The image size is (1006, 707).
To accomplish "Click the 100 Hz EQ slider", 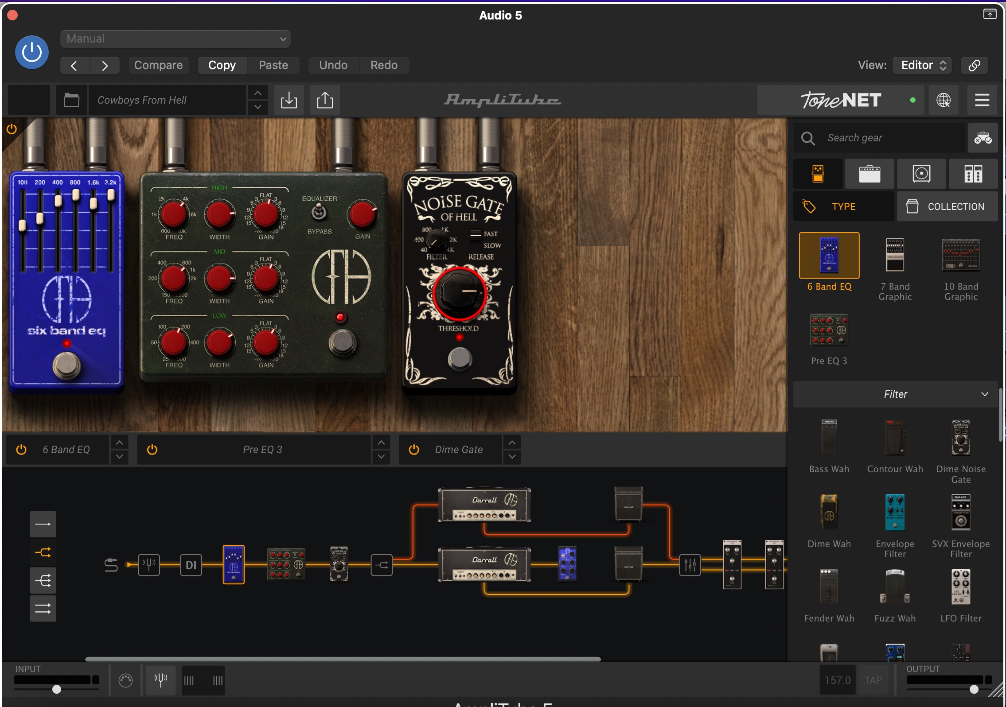I will pyautogui.click(x=22, y=225).
